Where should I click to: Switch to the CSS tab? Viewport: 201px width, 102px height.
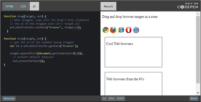click(23, 6)
